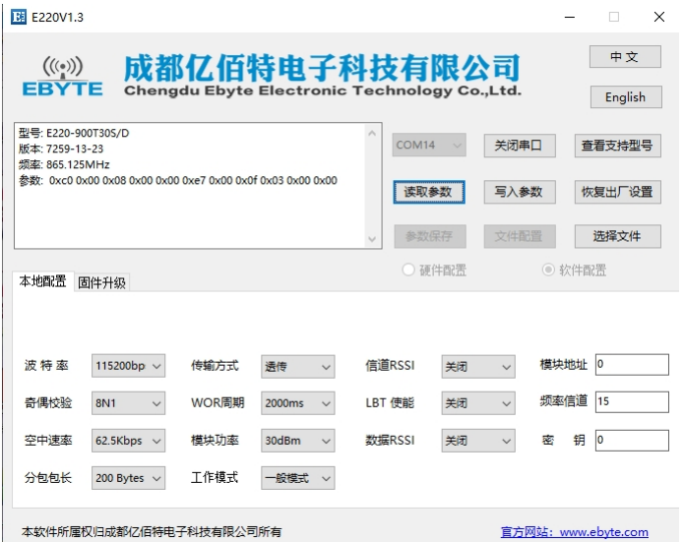
Task: Switch to the 固件升级 tab
Action: tap(102, 283)
